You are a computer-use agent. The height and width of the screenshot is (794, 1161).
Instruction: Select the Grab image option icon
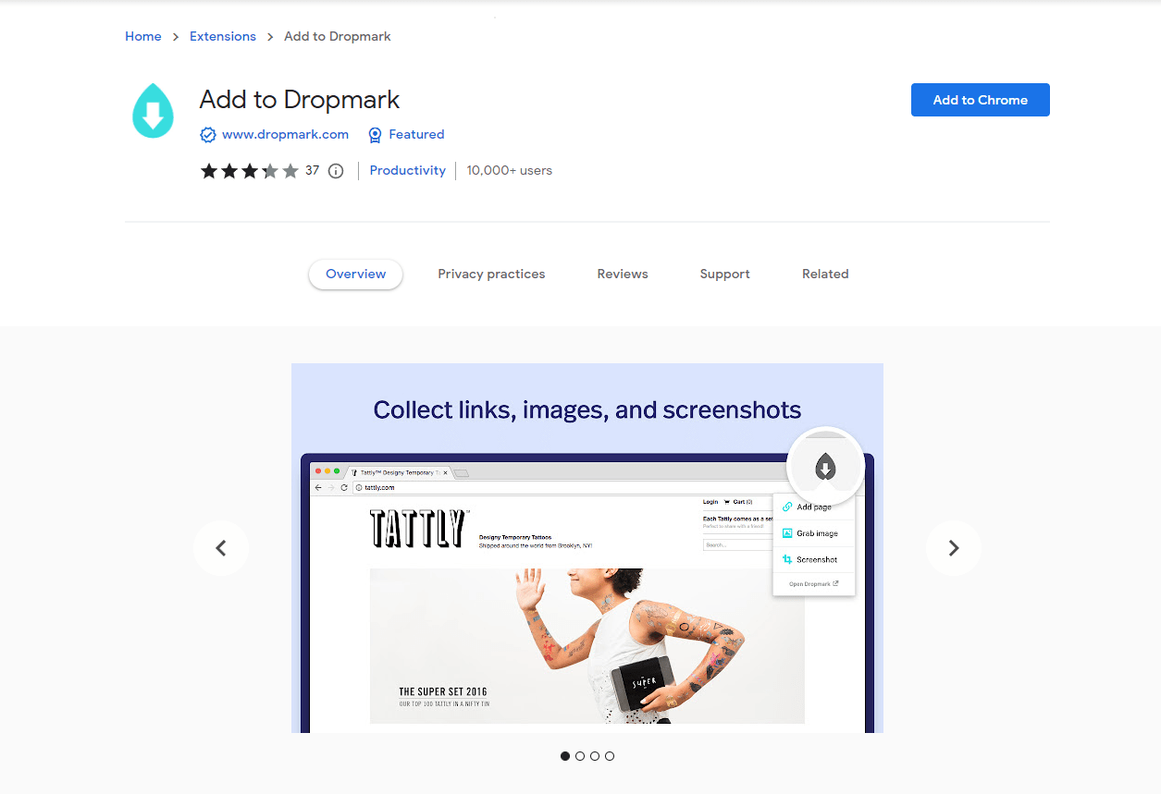787,532
